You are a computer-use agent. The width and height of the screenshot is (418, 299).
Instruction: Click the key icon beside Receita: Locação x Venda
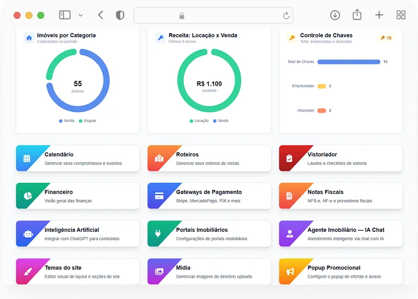160,38
